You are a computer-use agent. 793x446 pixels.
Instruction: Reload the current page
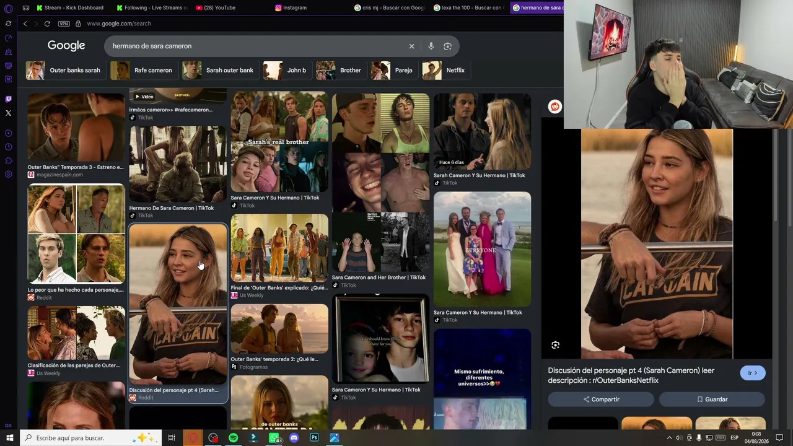(47, 24)
